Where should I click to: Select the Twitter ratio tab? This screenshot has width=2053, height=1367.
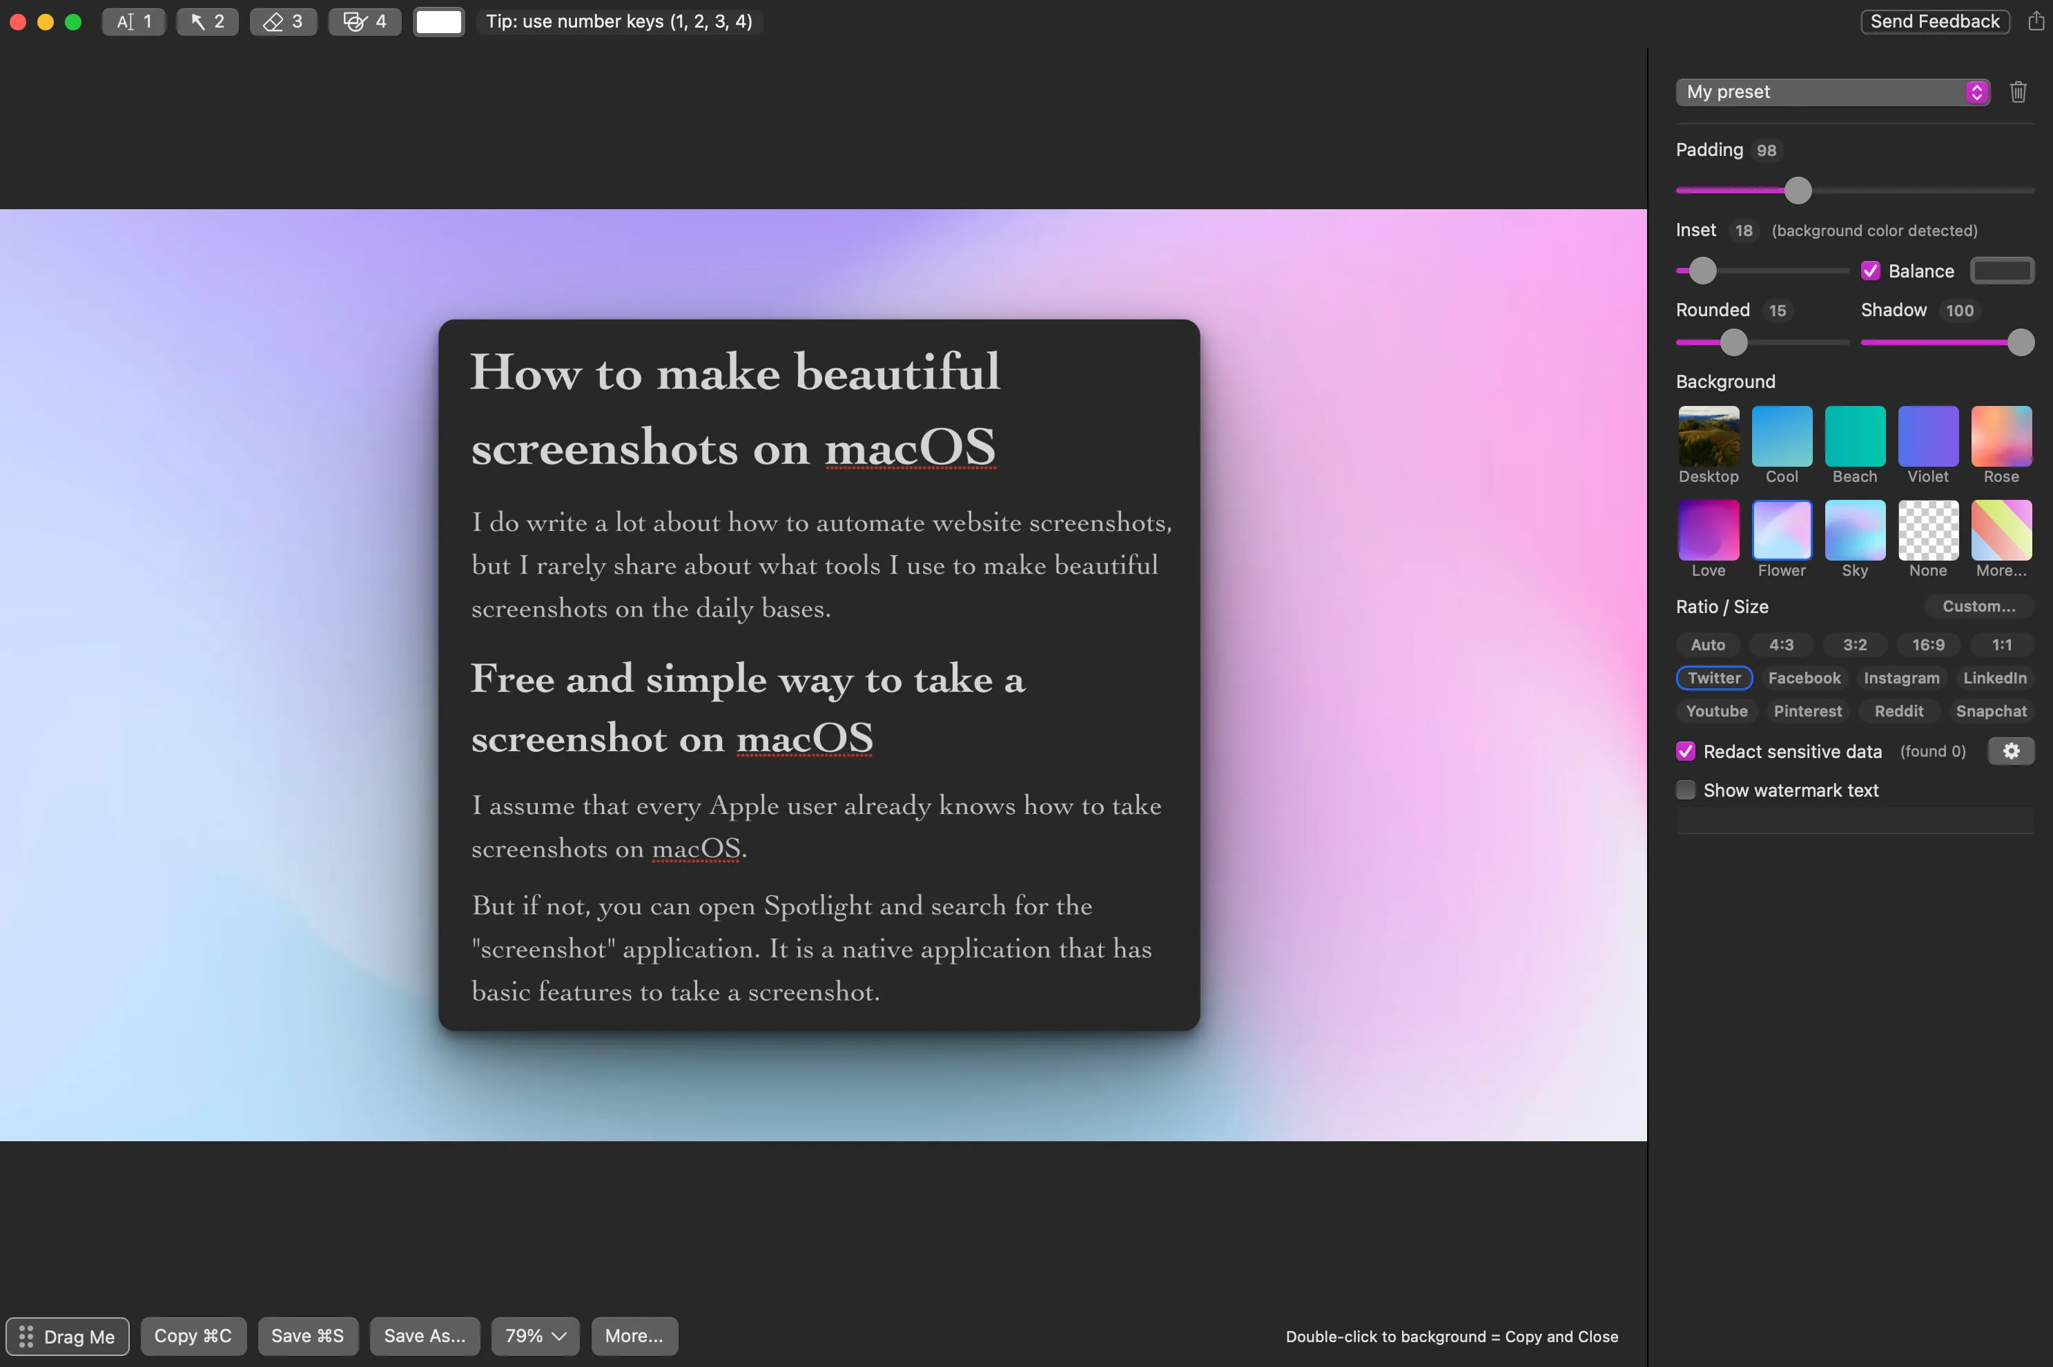[x=1713, y=677]
